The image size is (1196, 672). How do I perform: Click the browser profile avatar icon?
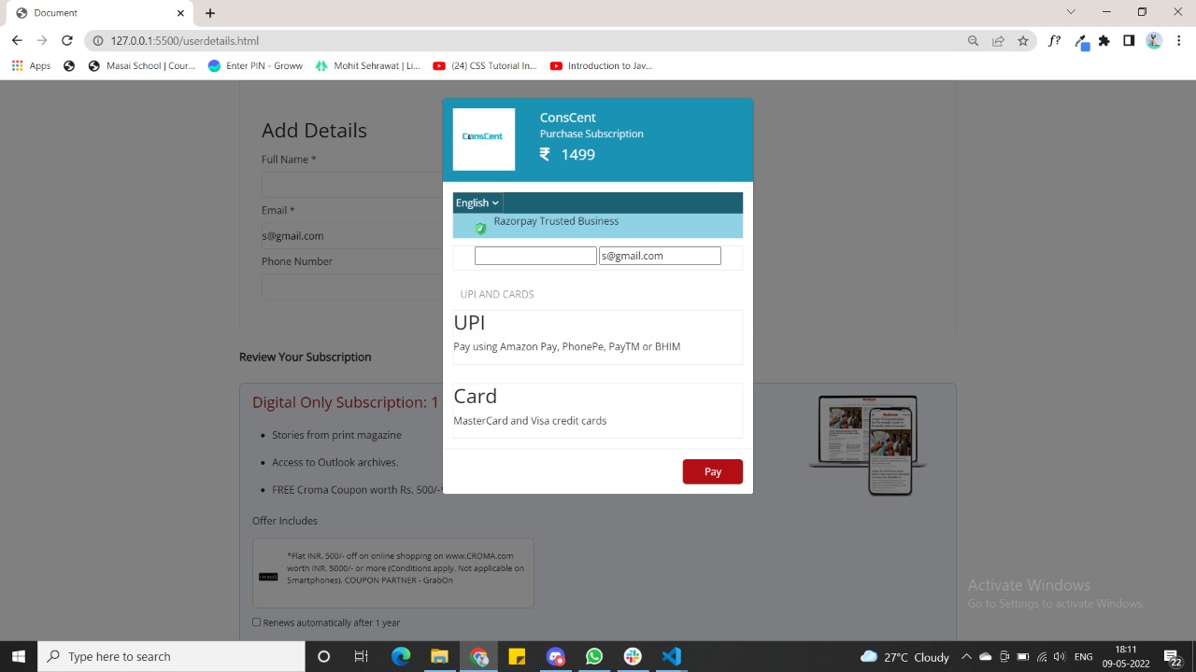point(1153,40)
